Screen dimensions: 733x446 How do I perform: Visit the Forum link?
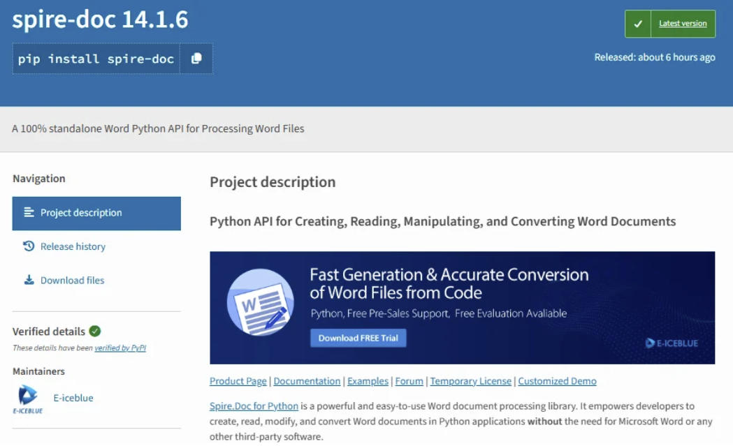point(409,381)
